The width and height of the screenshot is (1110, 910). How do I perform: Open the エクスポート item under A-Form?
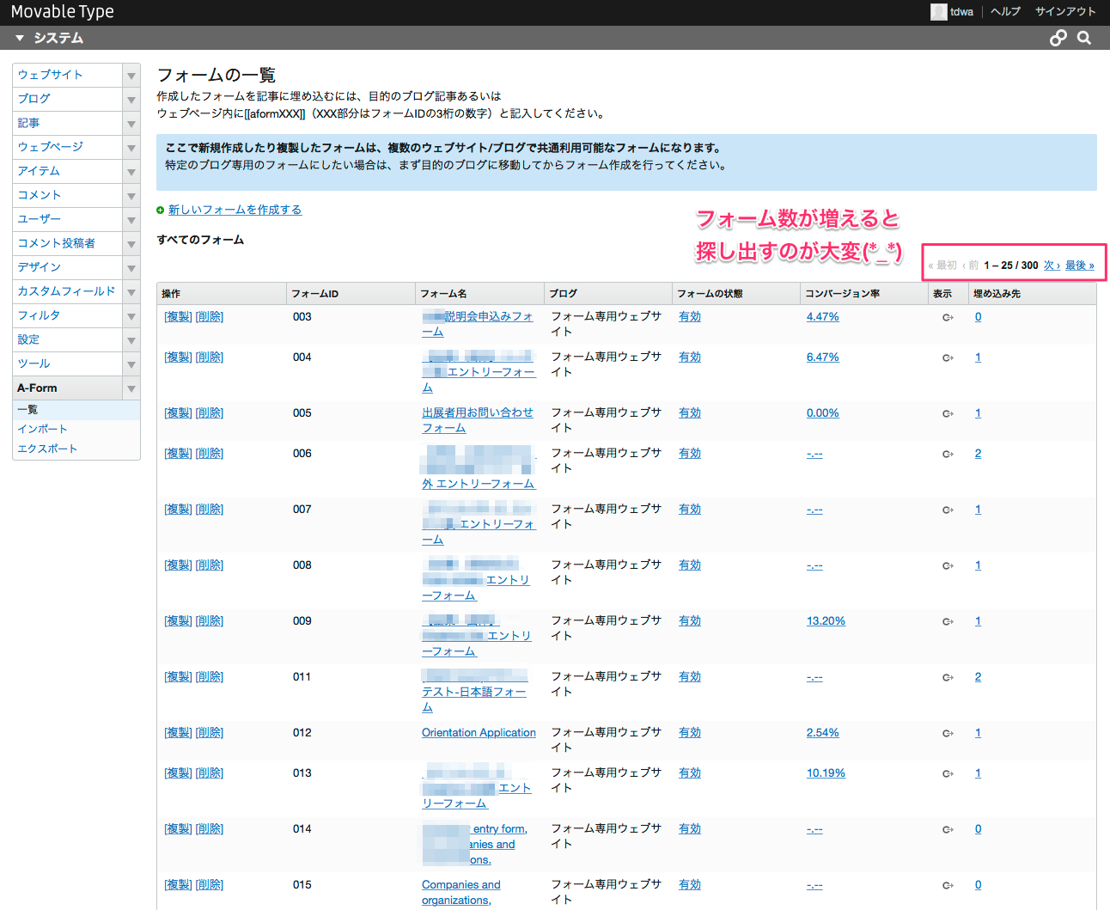pyautogui.click(x=48, y=449)
